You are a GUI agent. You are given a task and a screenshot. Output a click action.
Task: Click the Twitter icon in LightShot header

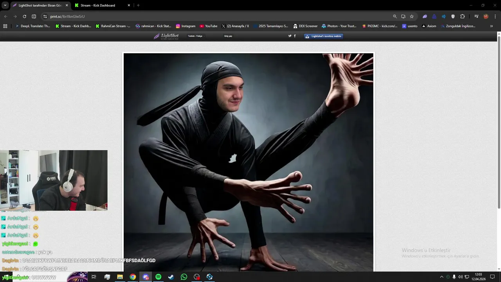(290, 36)
